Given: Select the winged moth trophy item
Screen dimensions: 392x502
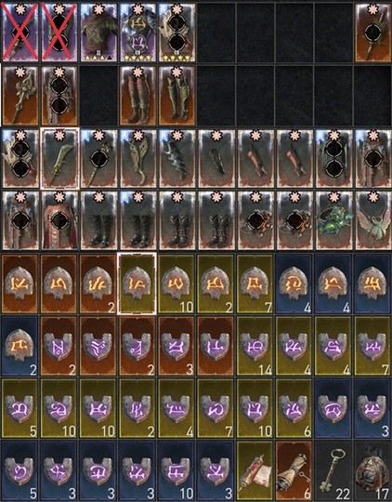Looking at the screenshot, I should 372,220.
